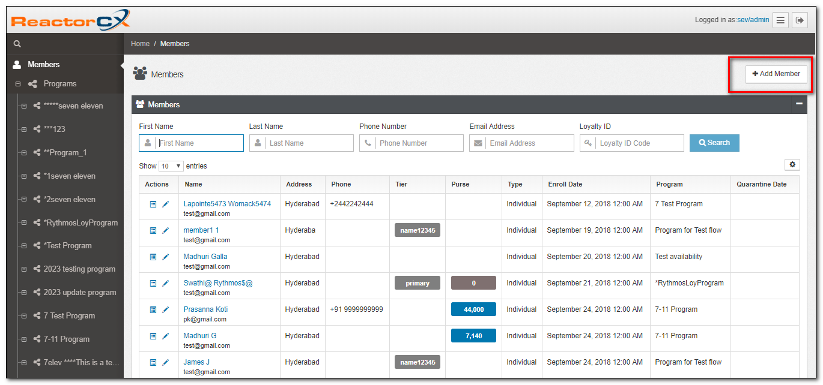
Task: Open Swathi@ Rythmos$@ member link
Action: point(218,283)
